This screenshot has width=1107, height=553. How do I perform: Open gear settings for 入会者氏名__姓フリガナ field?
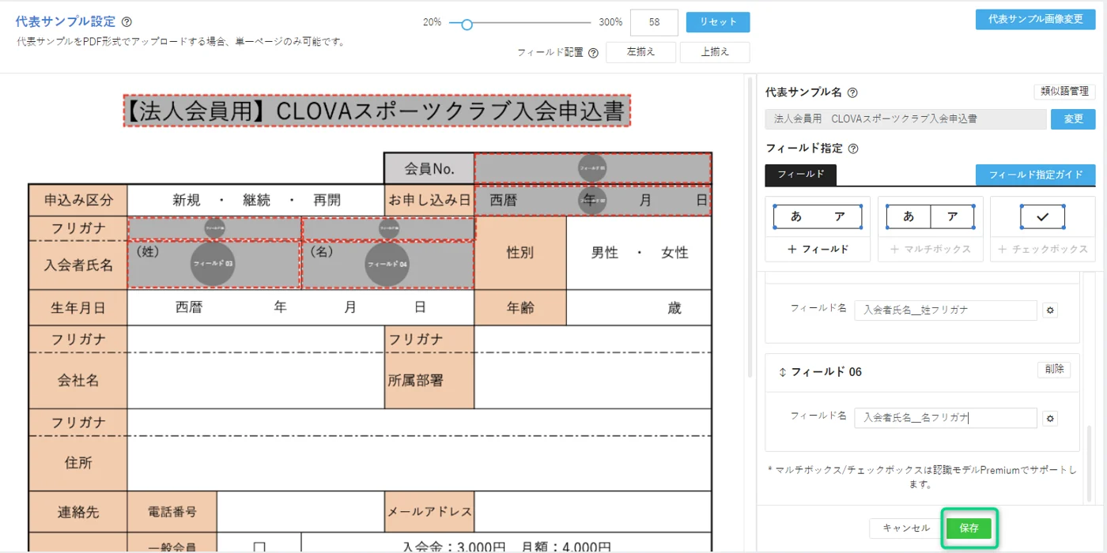1050,310
